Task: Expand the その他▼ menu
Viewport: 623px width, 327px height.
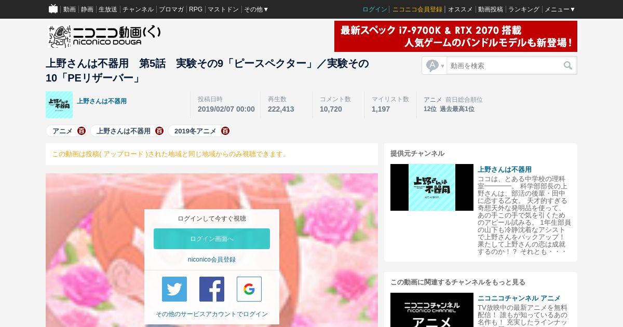Action: [x=256, y=9]
